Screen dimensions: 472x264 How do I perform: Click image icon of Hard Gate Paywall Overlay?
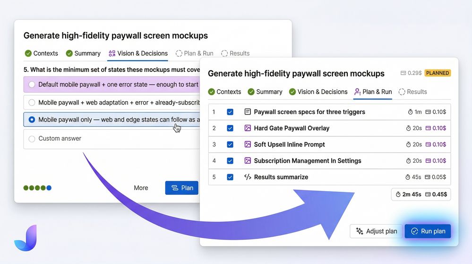tap(248, 128)
